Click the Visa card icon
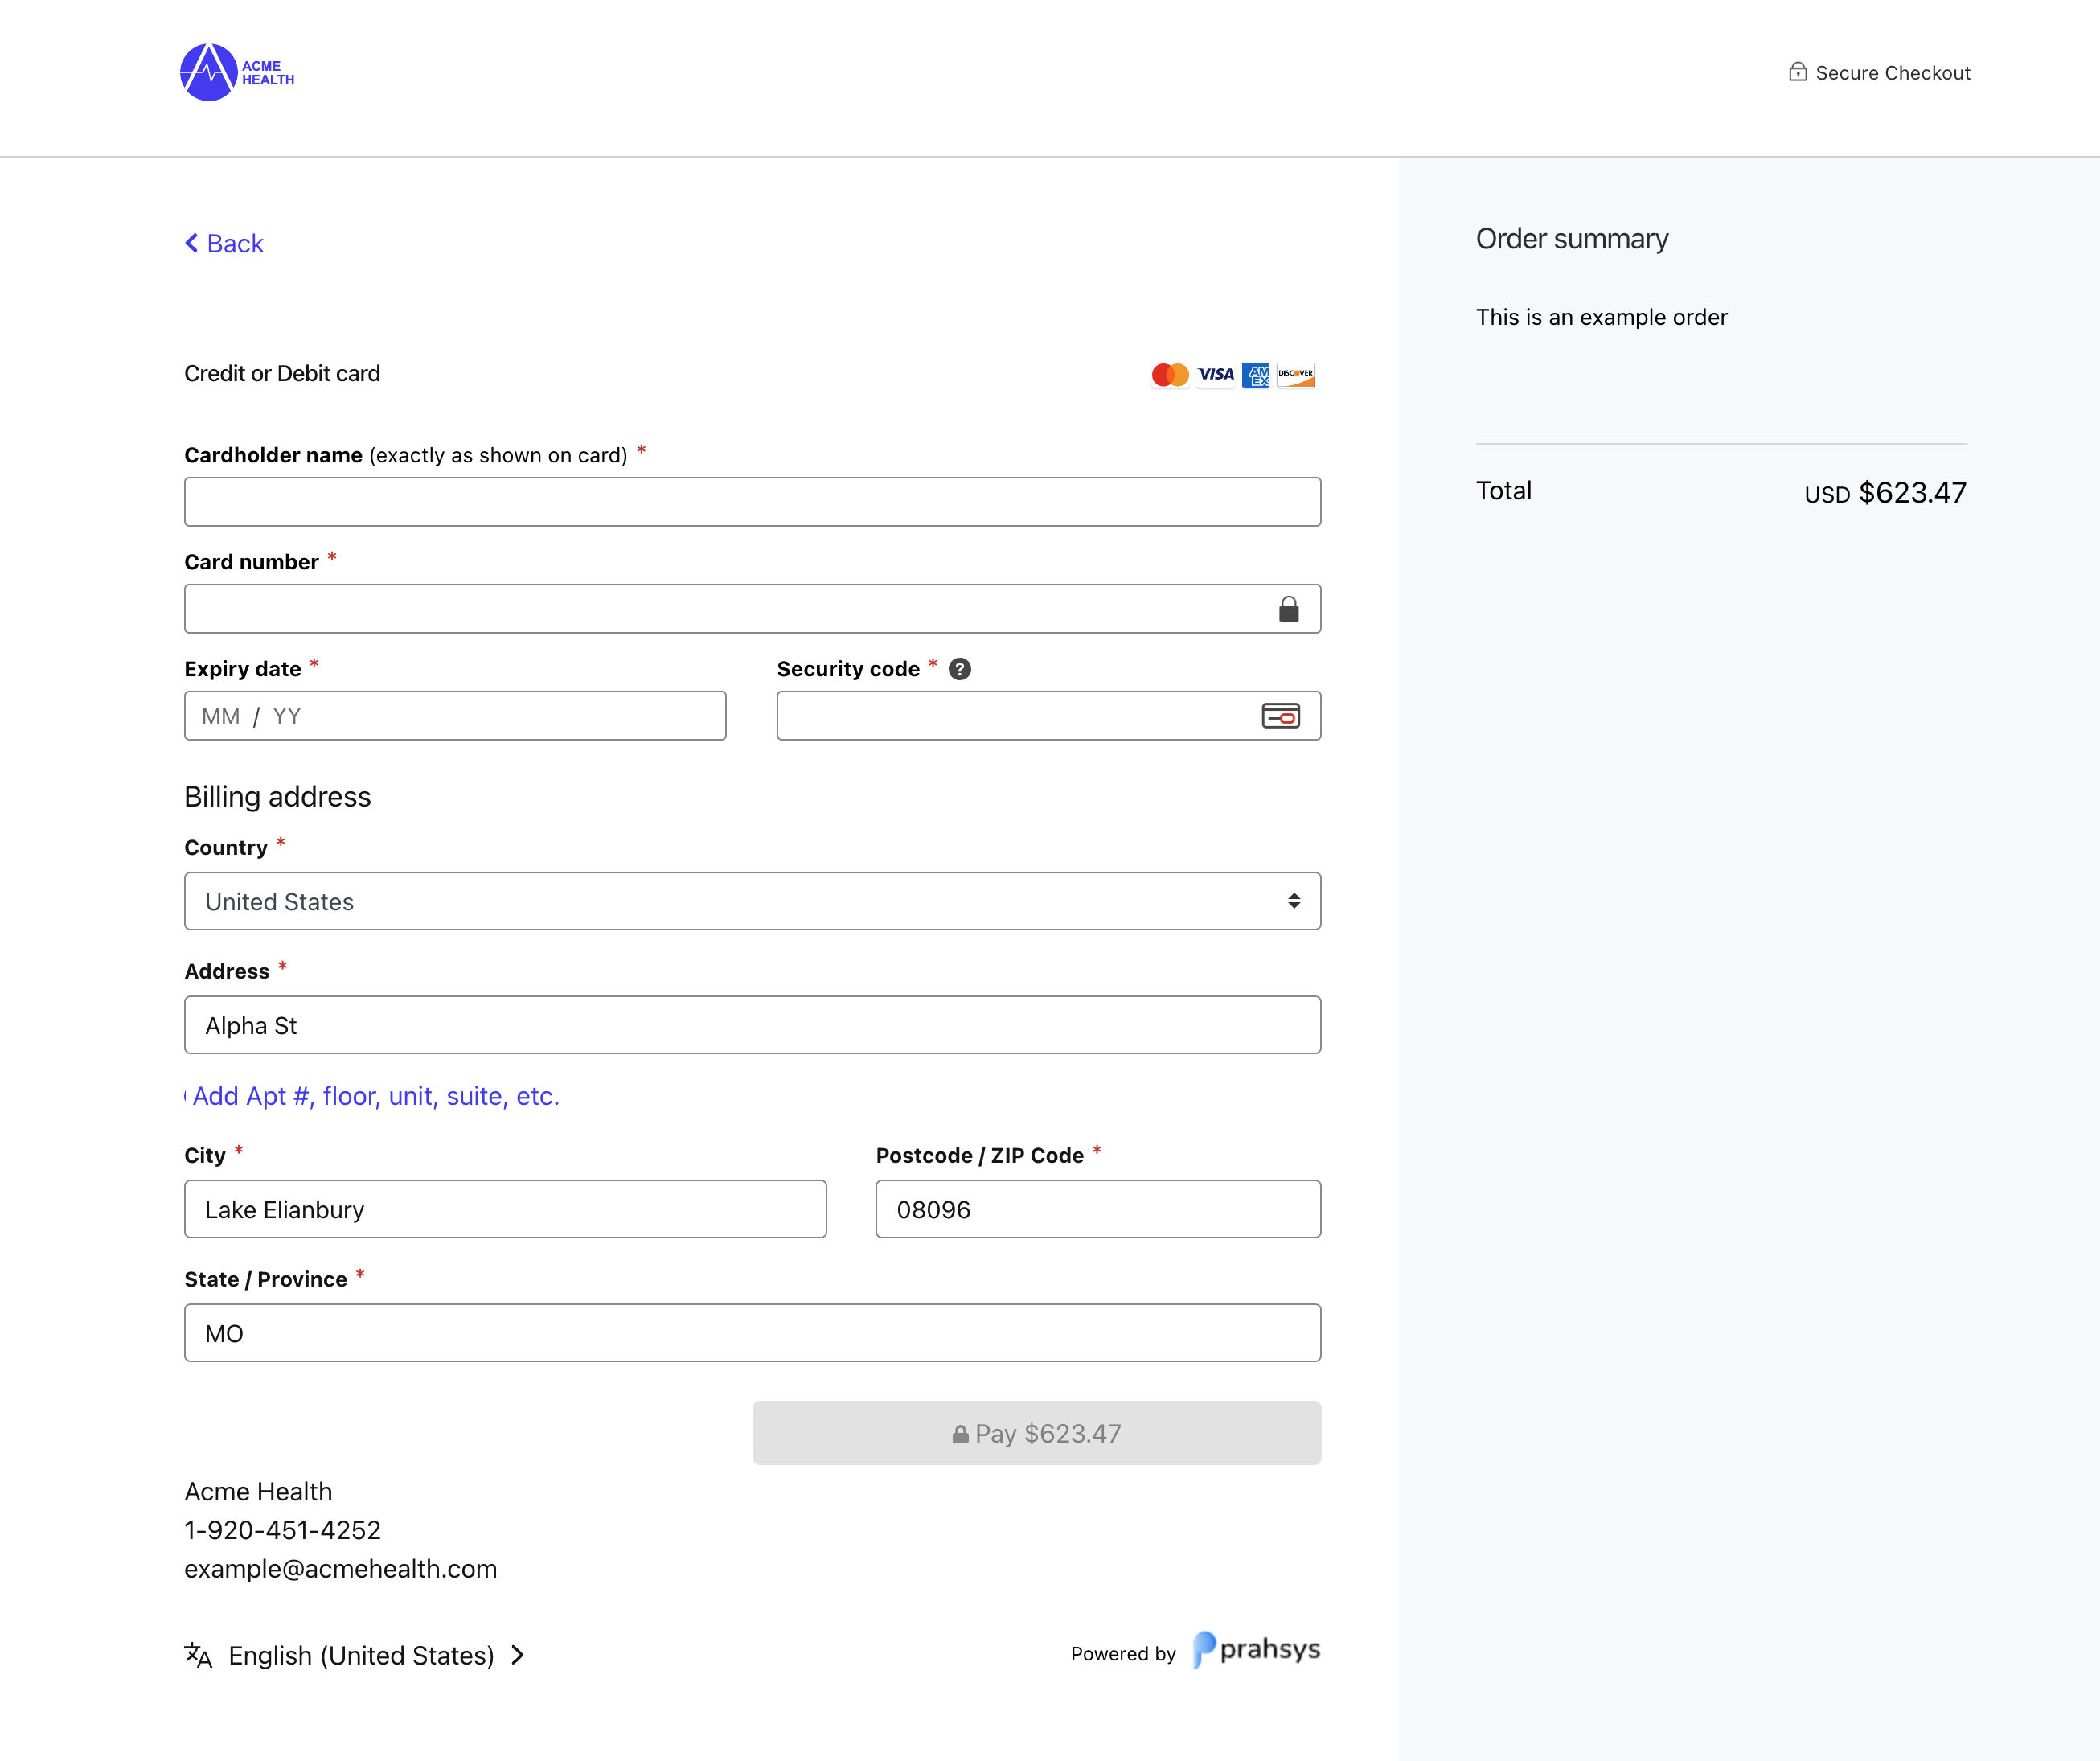The width and height of the screenshot is (2100, 1761). tap(1215, 374)
